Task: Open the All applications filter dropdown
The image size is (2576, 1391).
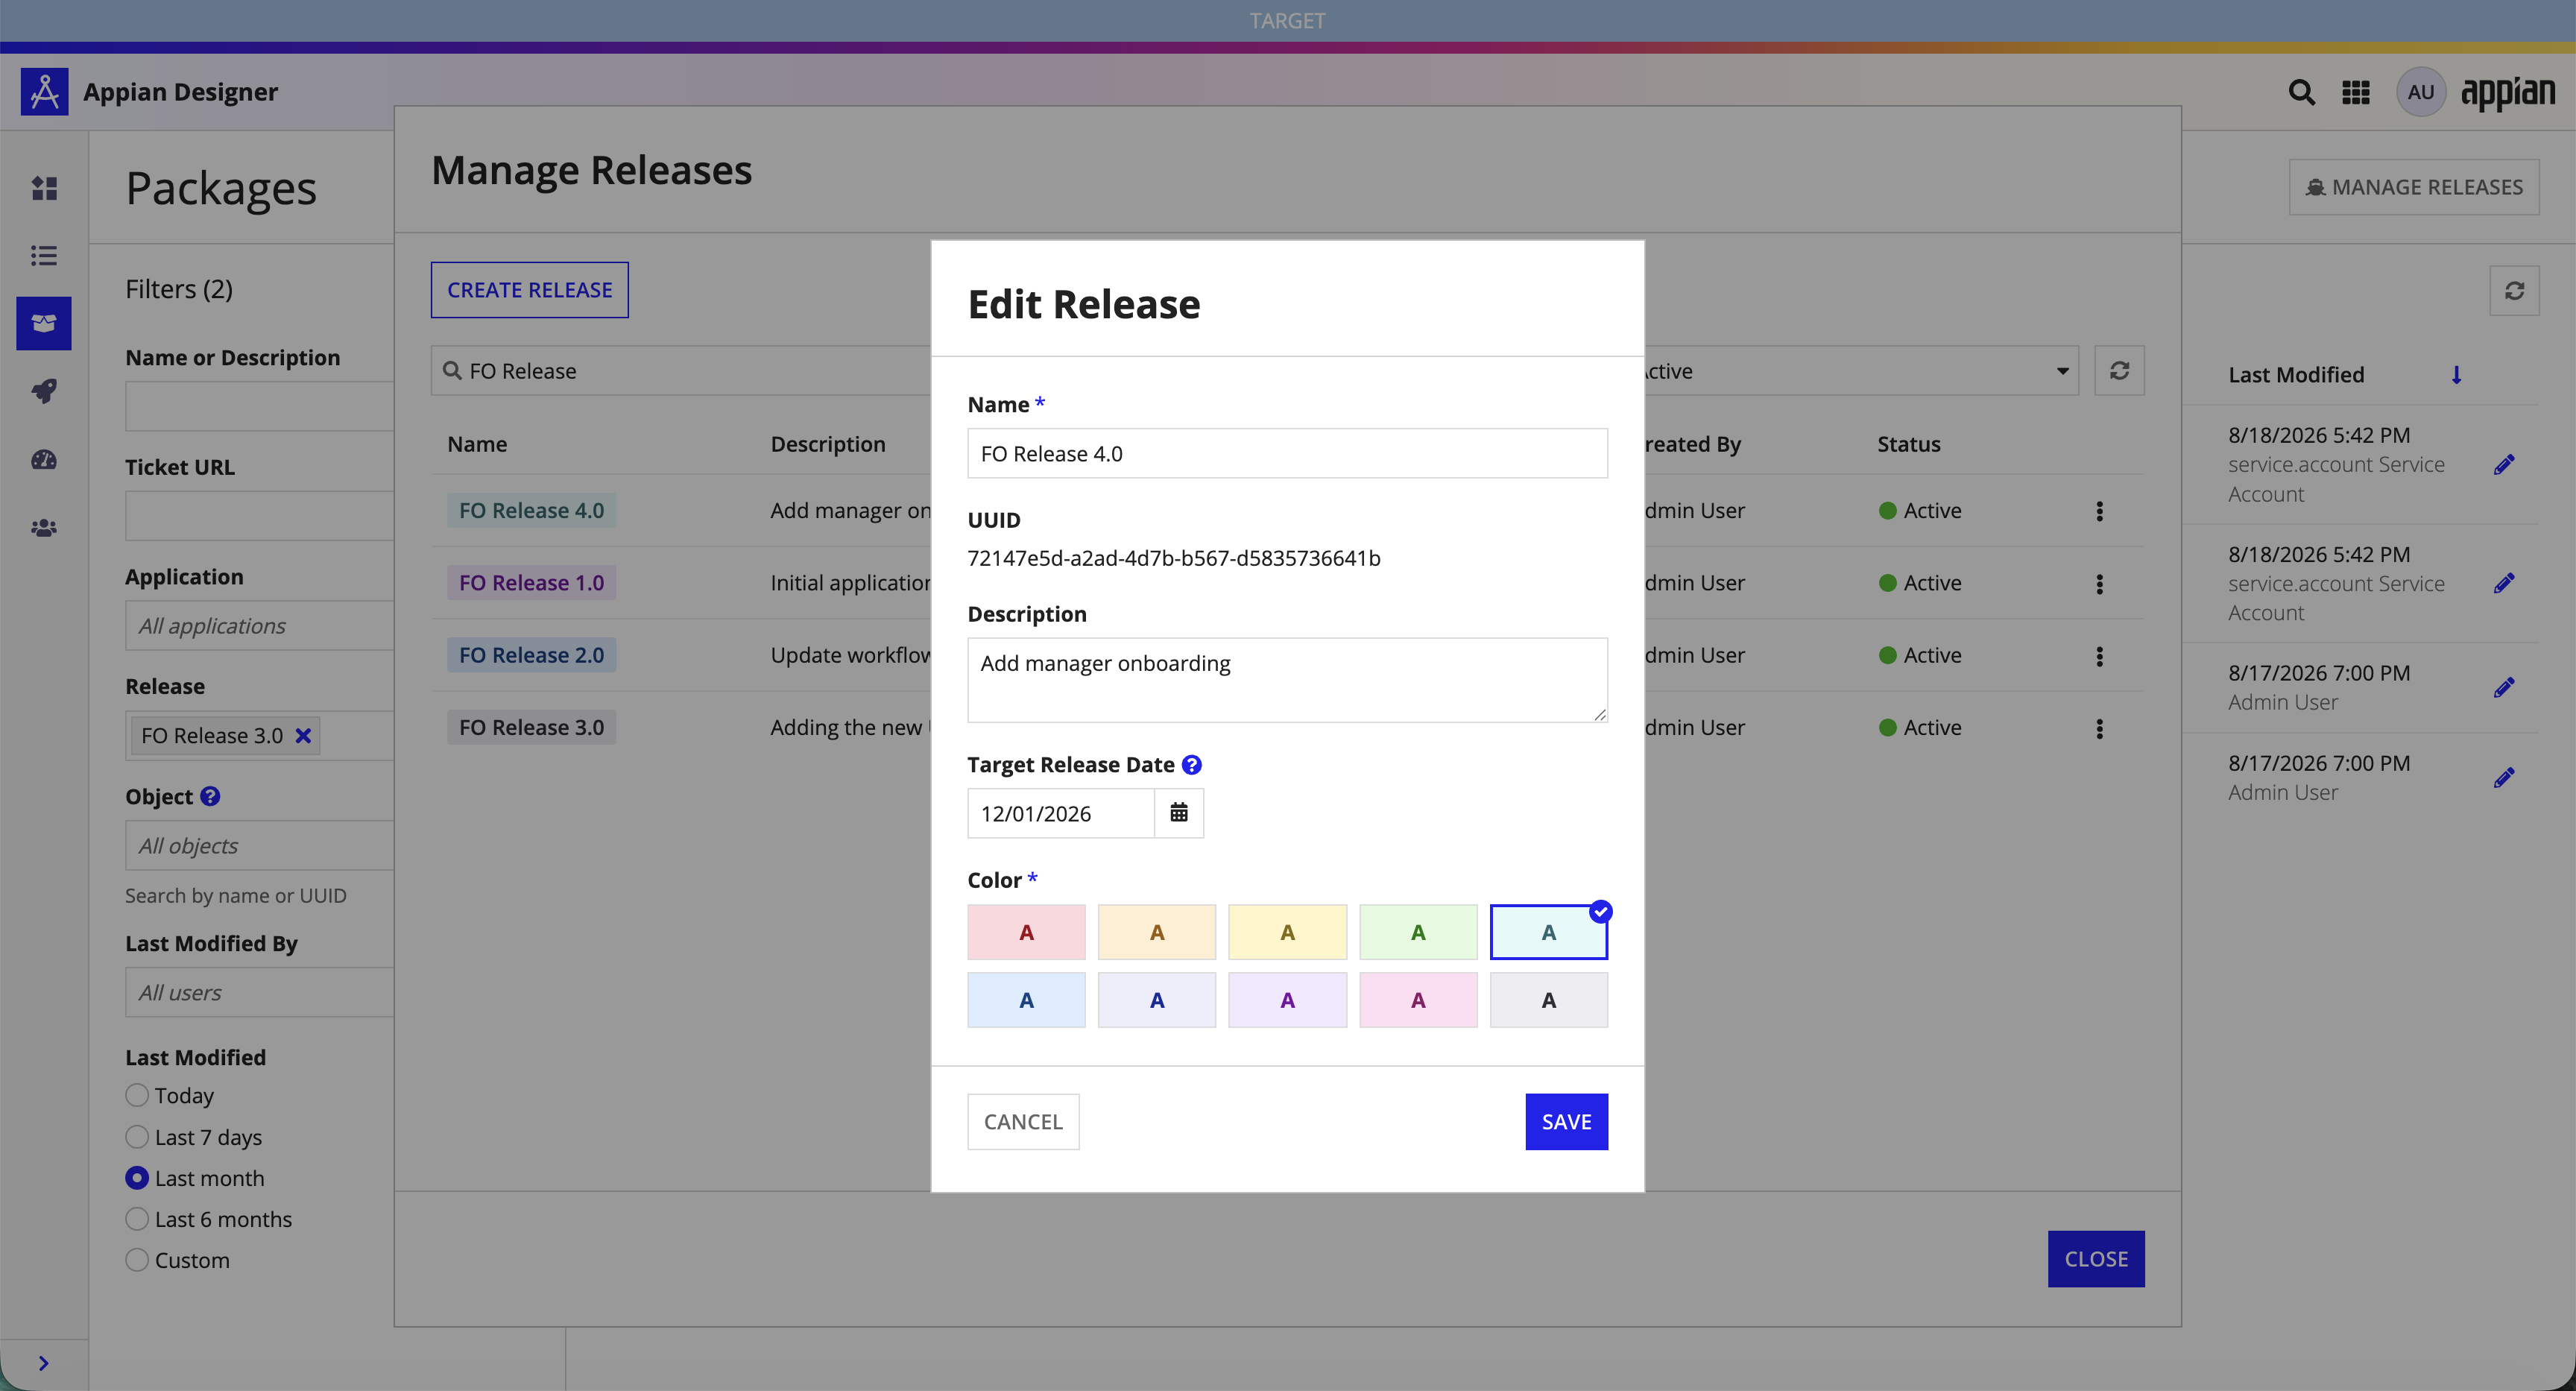Action: [260, 626]
